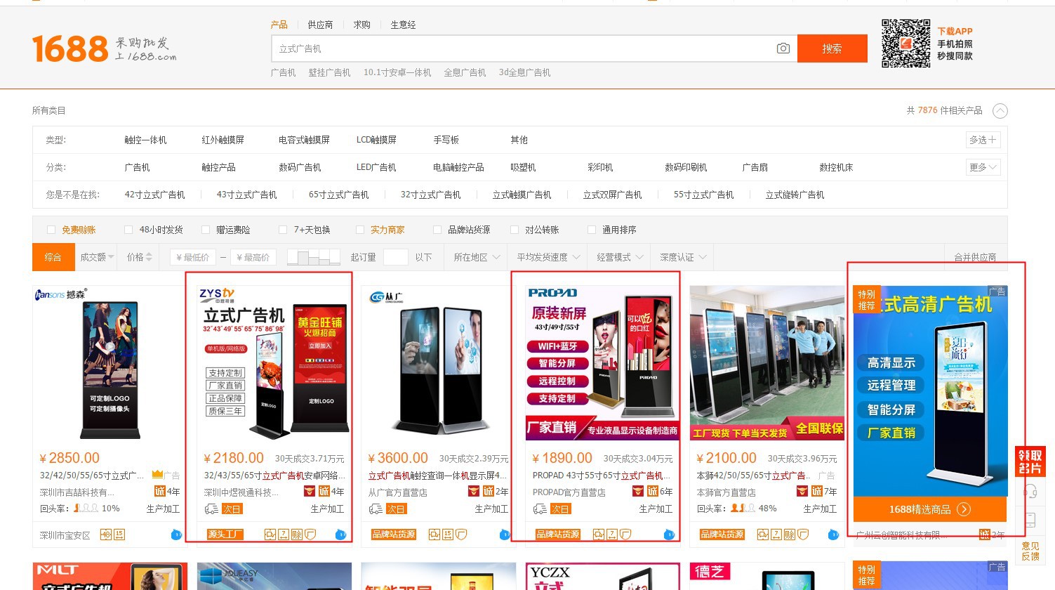Open the 意见反馈 feedback link

1030,551
